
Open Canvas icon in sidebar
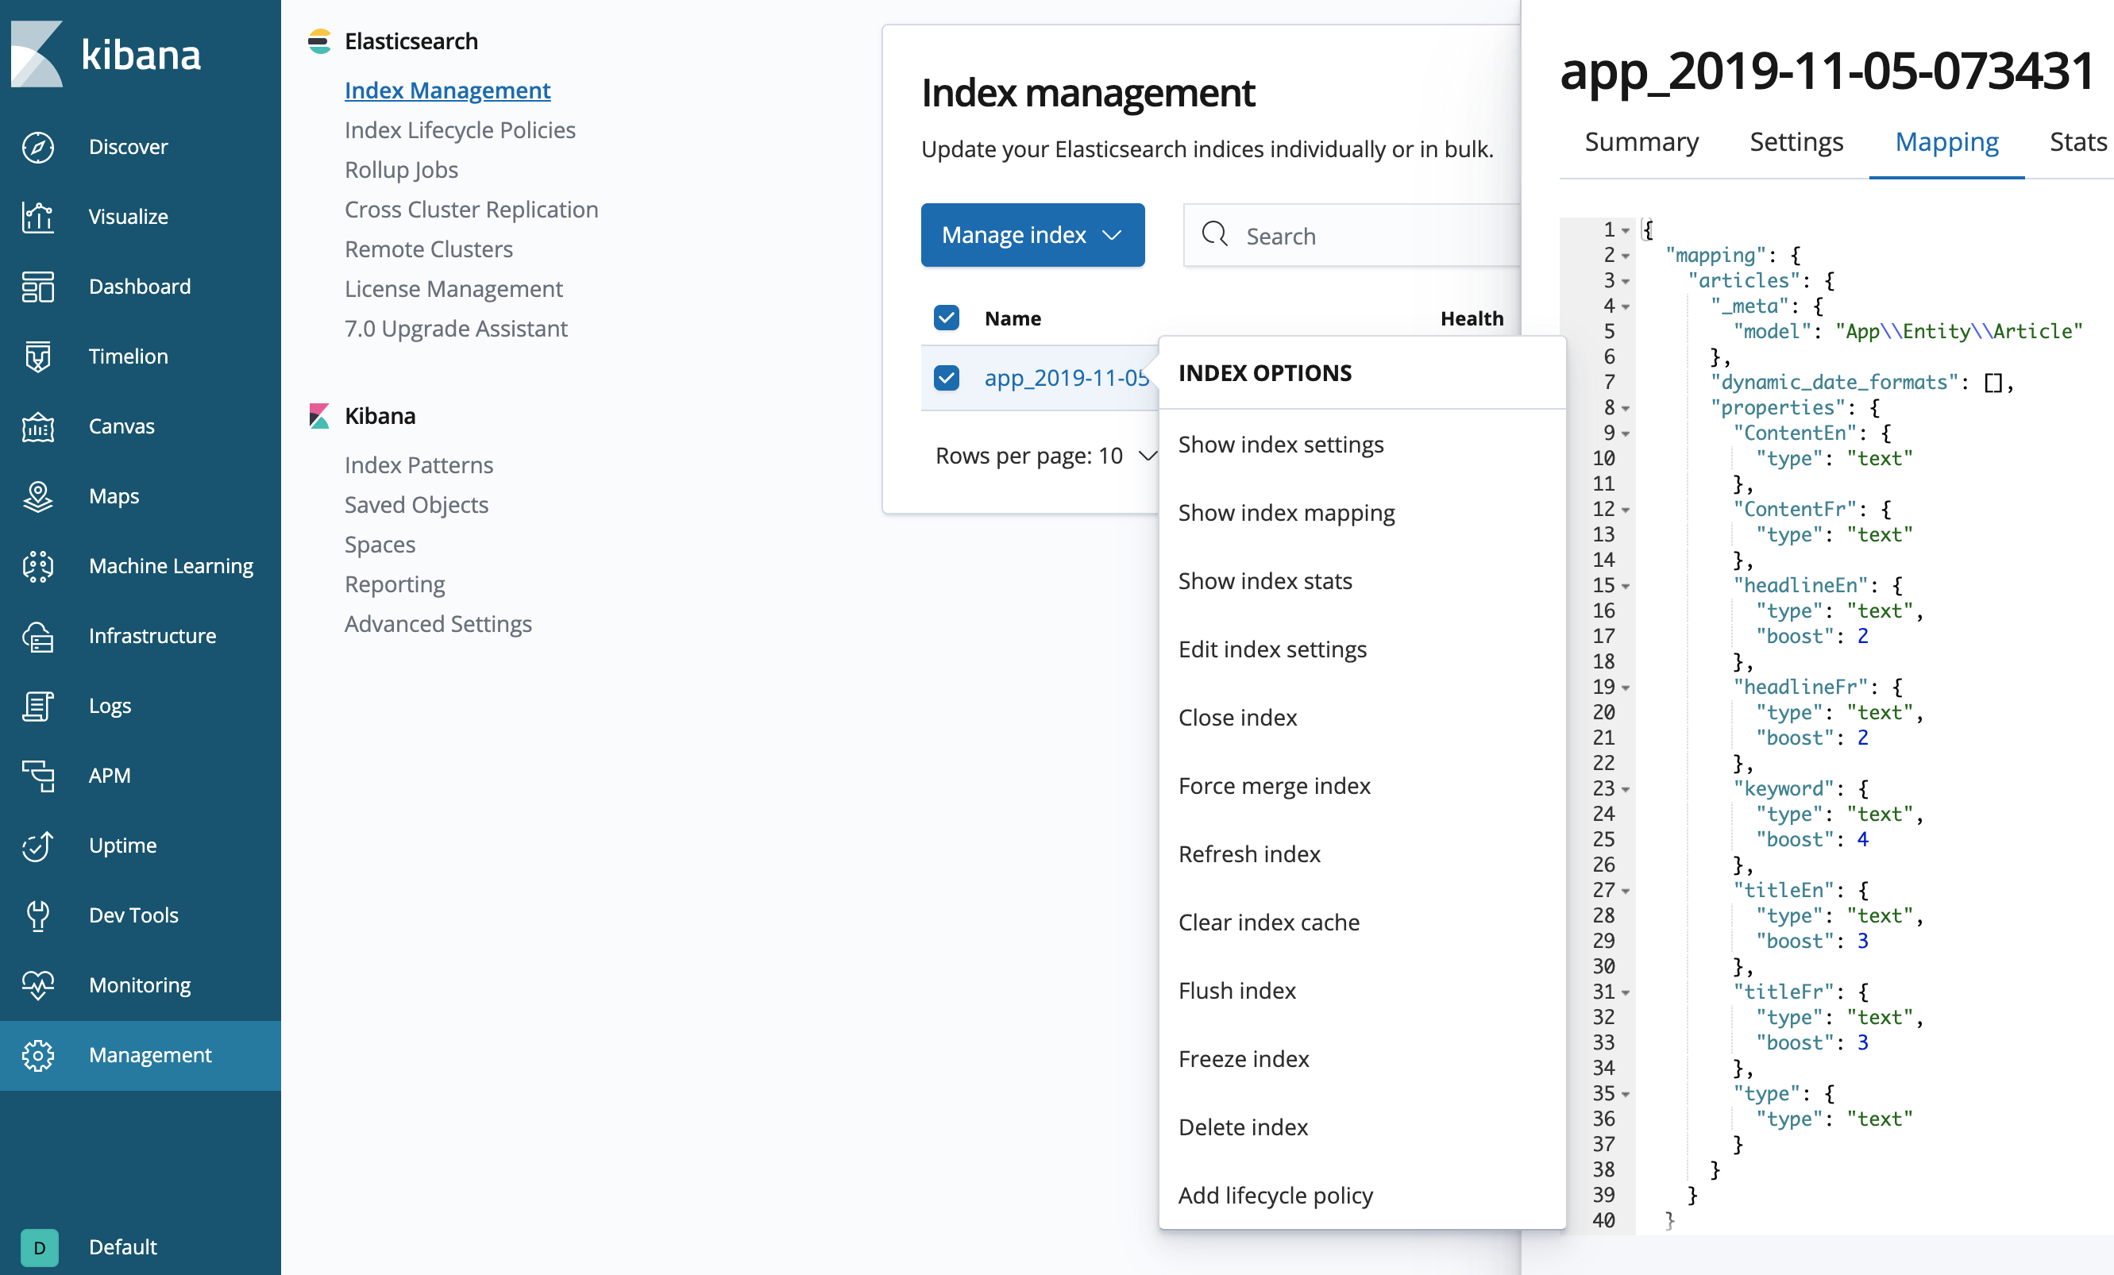38,427
